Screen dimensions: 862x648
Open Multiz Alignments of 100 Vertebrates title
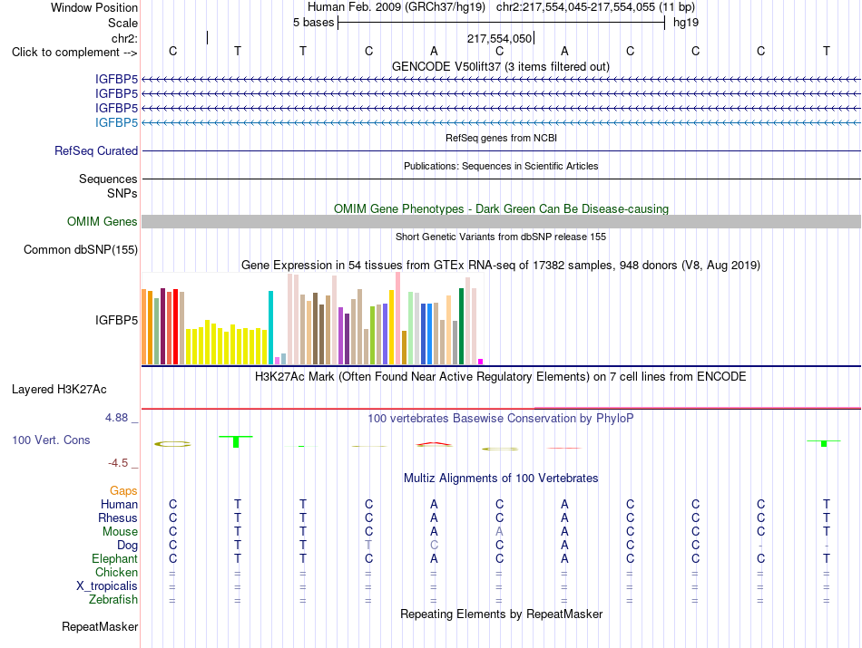(501, 479)
